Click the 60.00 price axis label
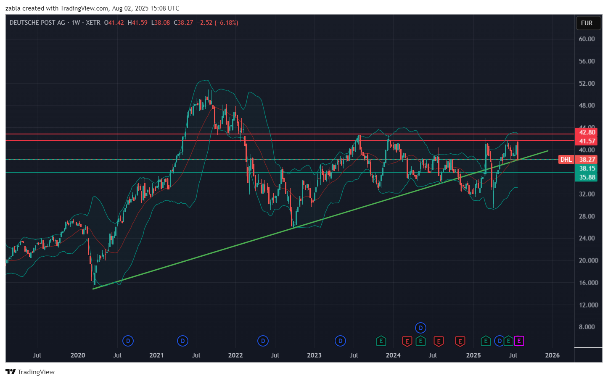The height and width of the screenshot is (381, 608). [x=587, y=39]
